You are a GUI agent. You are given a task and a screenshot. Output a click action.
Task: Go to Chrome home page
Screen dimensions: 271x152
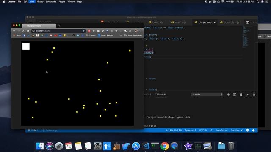[x=28, y=31]
